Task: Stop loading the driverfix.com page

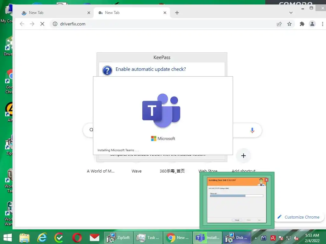Action: (42, 24)
